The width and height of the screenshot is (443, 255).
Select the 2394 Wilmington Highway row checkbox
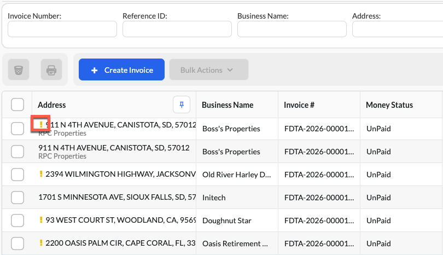[x=18, y=175]
